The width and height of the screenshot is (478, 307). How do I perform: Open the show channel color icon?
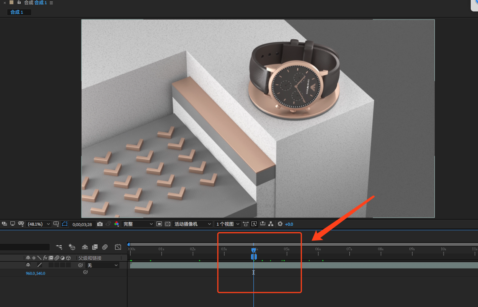point(117,224)
